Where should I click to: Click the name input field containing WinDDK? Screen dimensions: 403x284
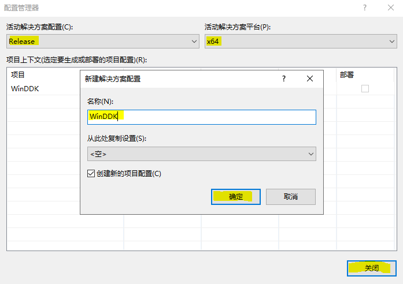click(x=201, y=117)
